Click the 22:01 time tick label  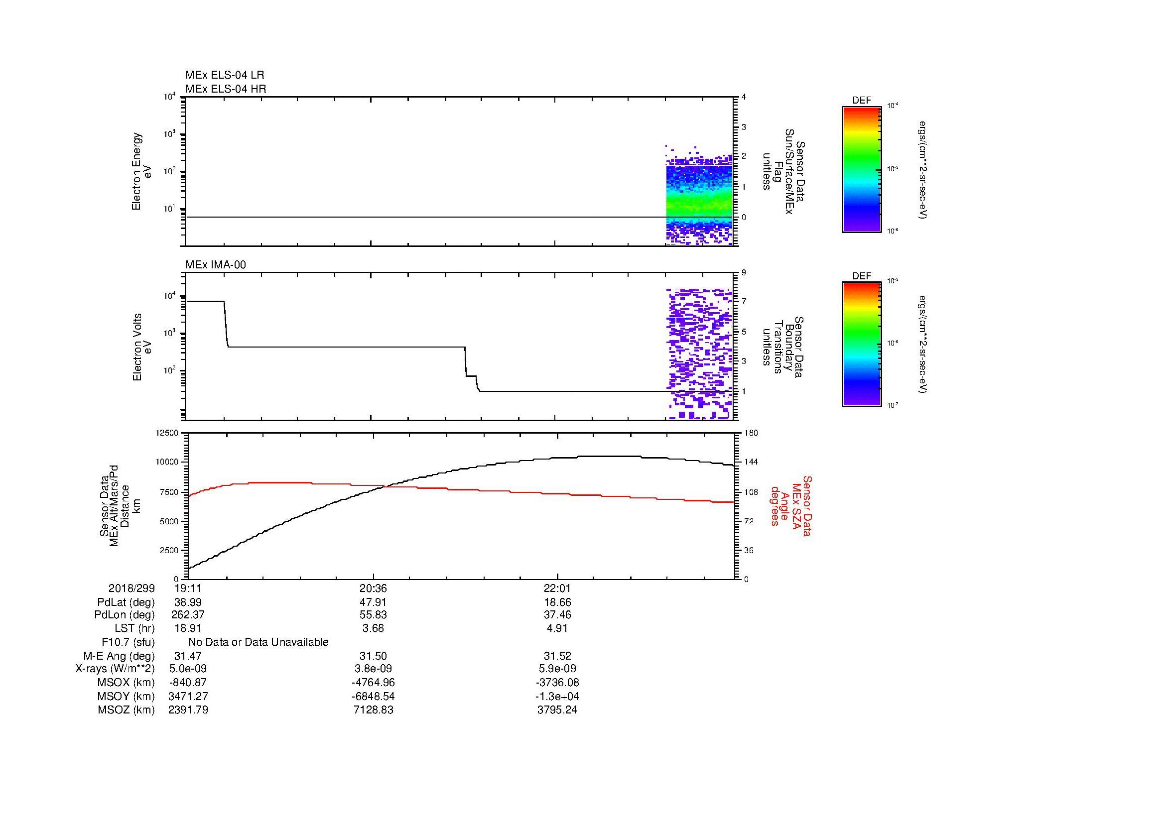pos(557,588)
